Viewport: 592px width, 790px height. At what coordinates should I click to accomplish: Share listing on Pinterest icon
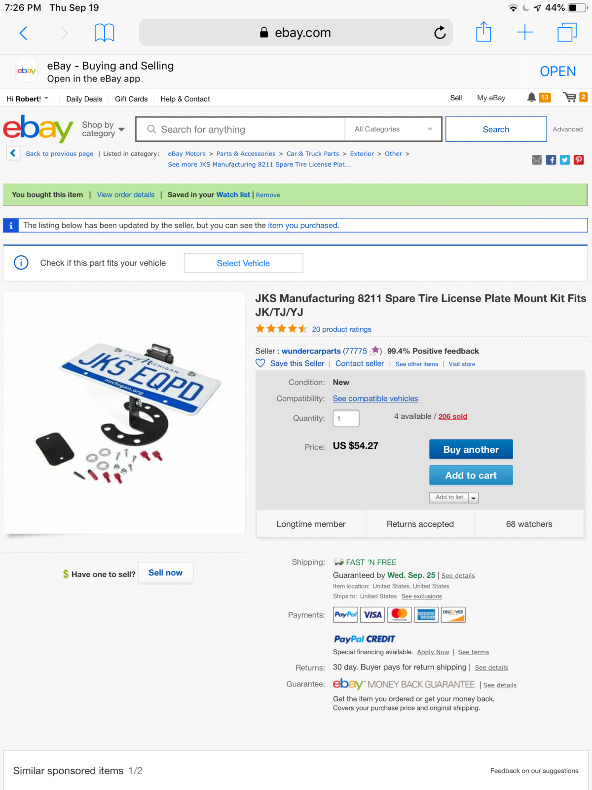point(579,159)
